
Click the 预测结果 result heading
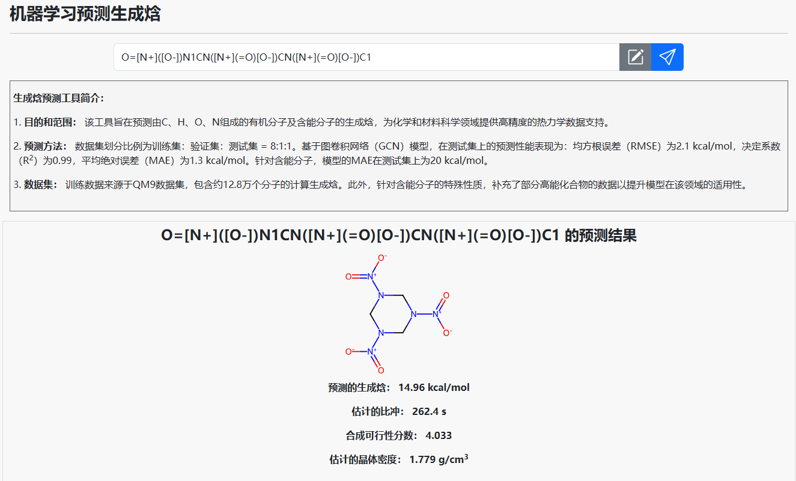[x=398, y=235]
